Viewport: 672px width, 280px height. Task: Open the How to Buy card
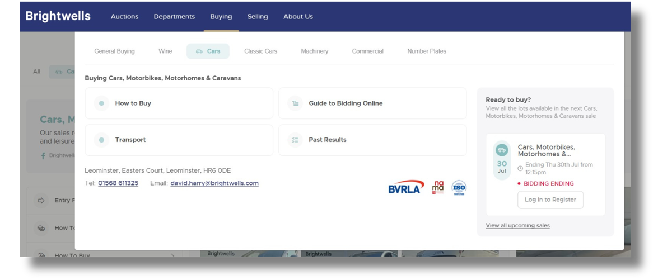click(x=179, y=103)
